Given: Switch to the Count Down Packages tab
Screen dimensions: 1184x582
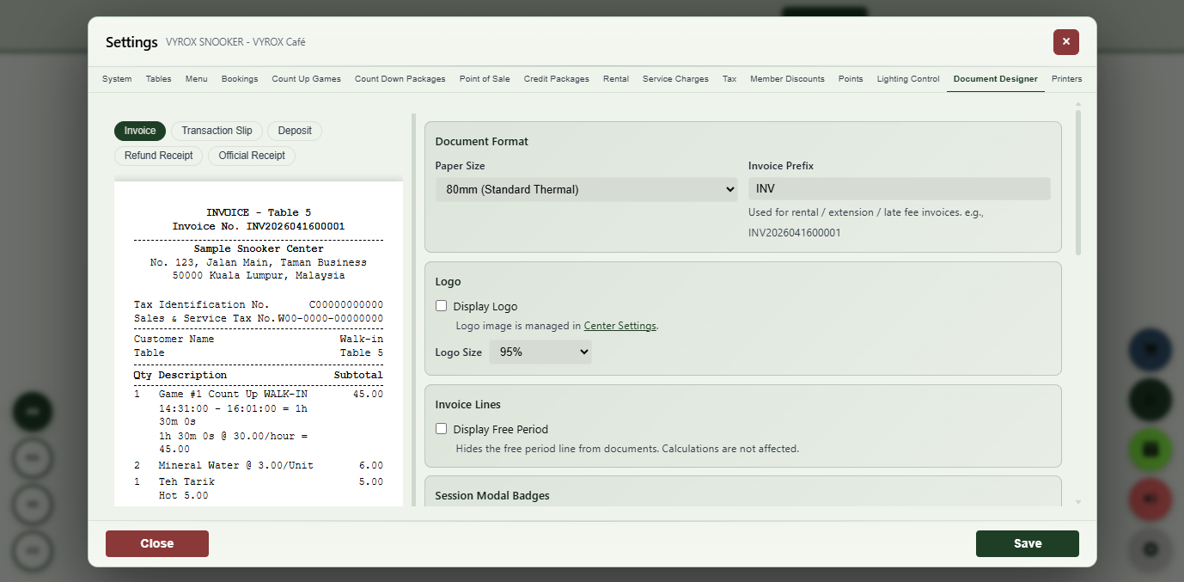Looking at the screenshot, I should (x=400, y=79).
